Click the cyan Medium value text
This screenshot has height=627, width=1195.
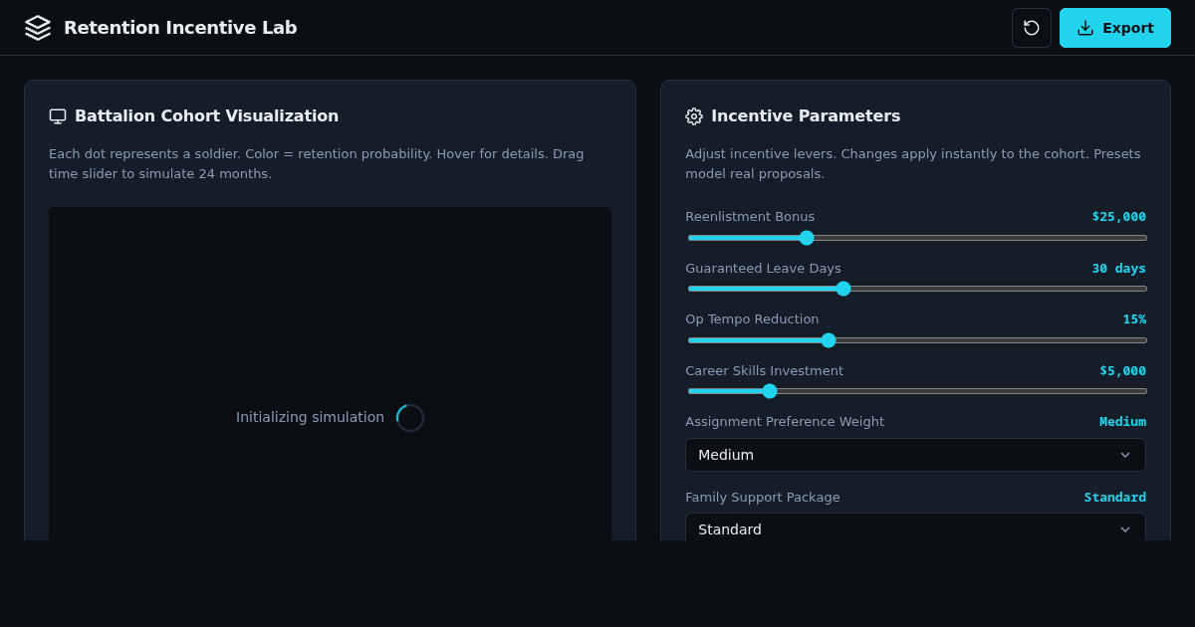1122,422
